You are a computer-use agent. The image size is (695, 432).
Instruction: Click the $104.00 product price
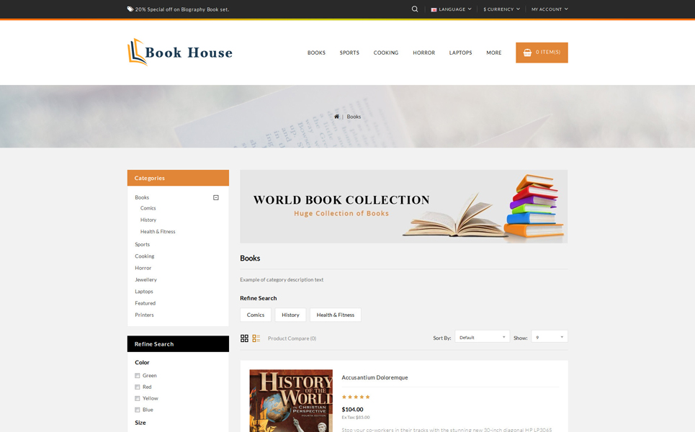[352, 410]
